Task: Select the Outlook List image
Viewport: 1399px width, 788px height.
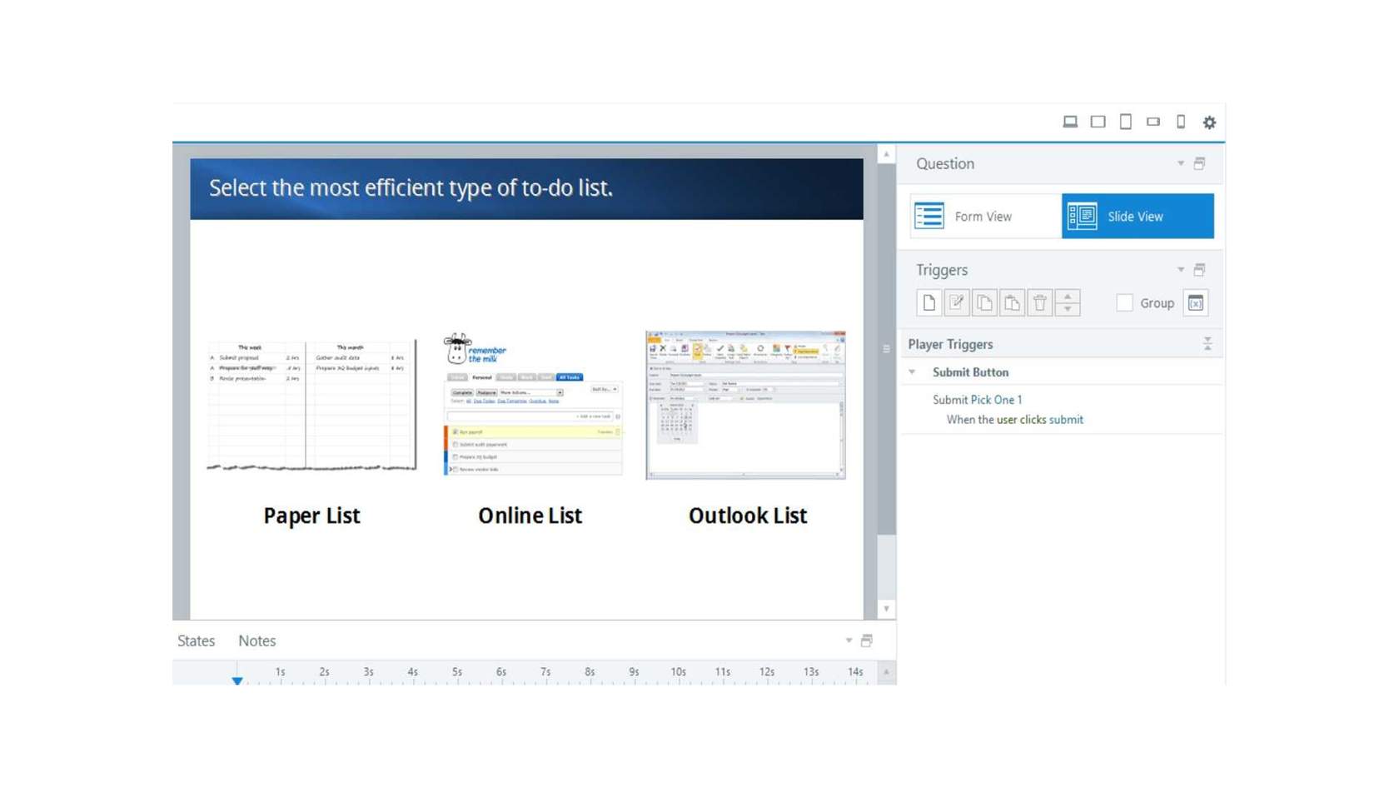Action: pyautogui.click(x=745, y=405)
